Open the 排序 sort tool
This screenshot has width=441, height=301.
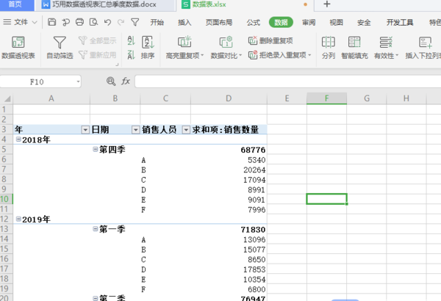point(147,43)
